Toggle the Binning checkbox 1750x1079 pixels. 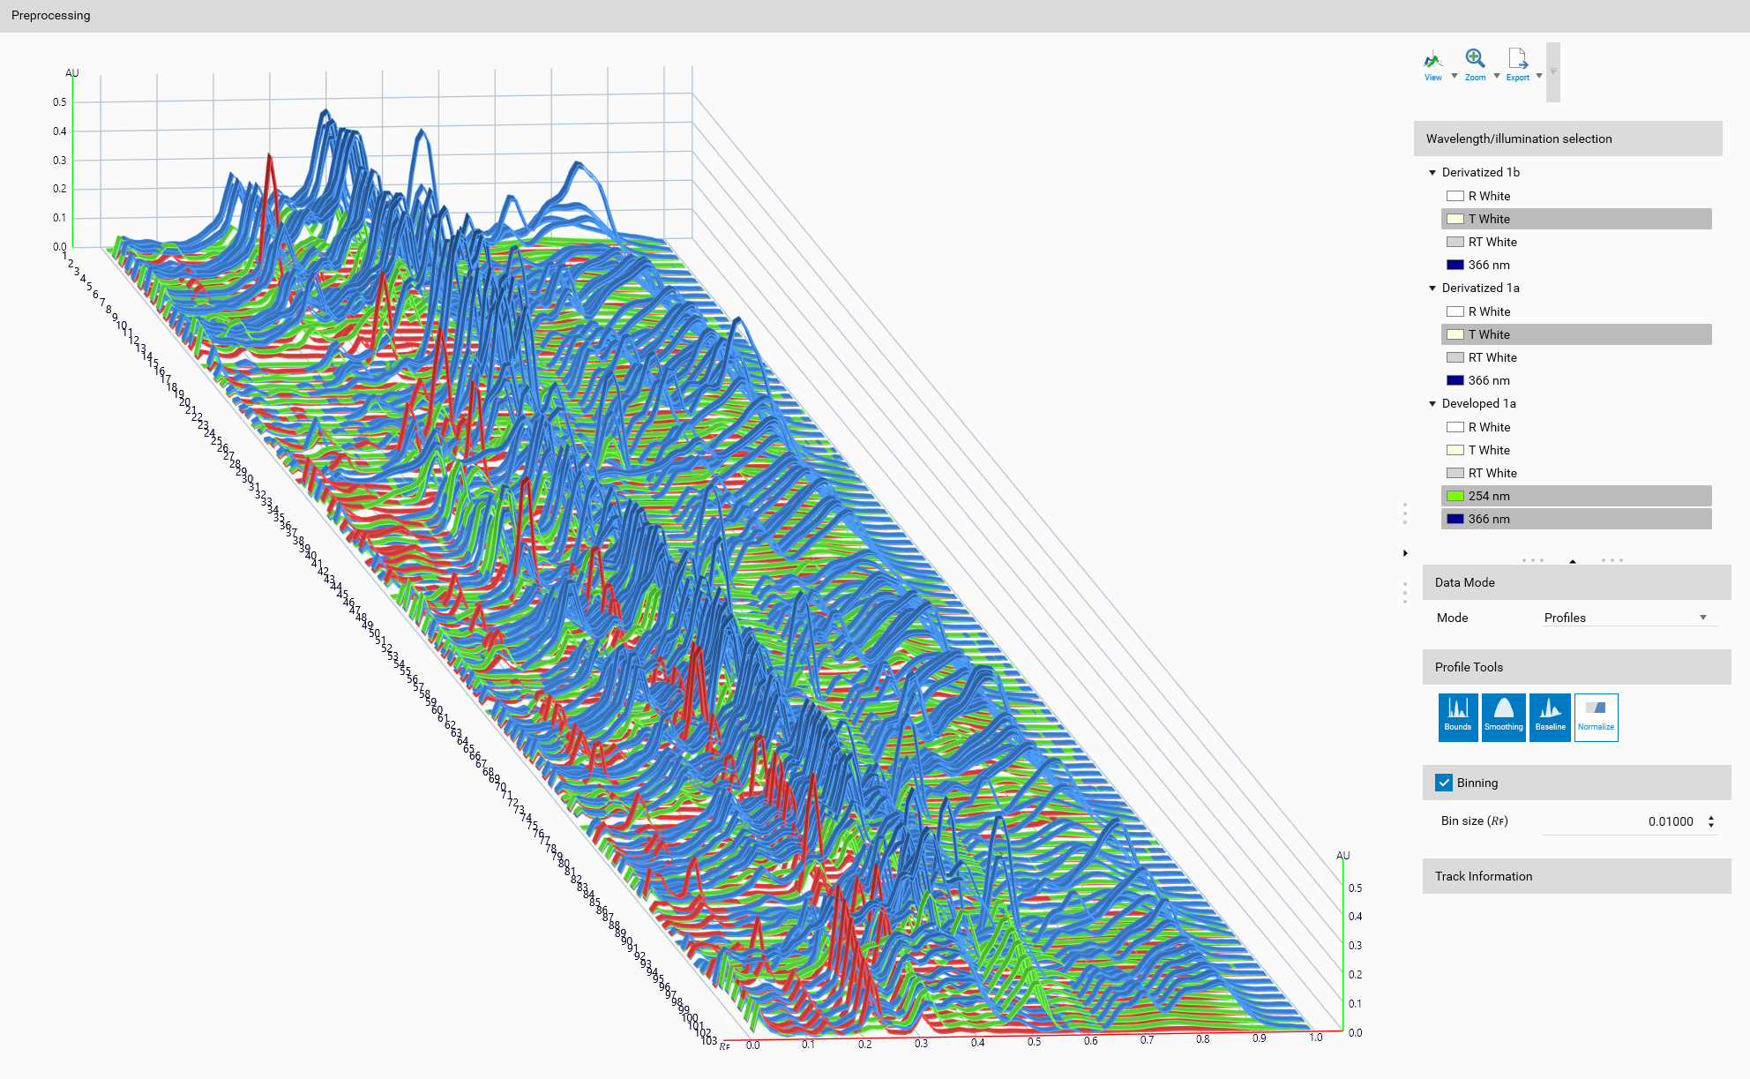pyautogui.click(x=1444, y=783)
